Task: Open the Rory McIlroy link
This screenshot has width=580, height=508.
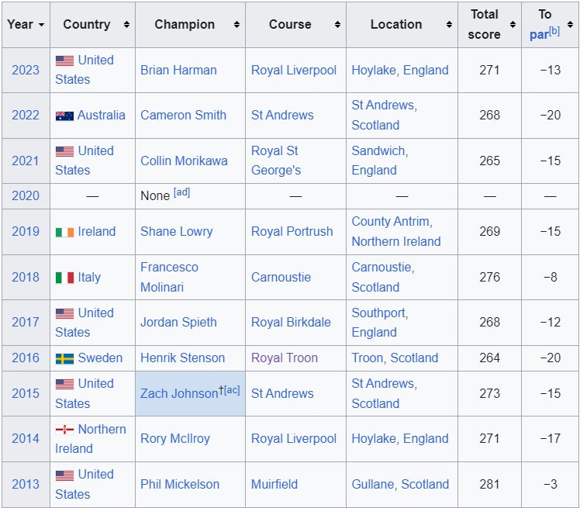Action: click(175, 438)
